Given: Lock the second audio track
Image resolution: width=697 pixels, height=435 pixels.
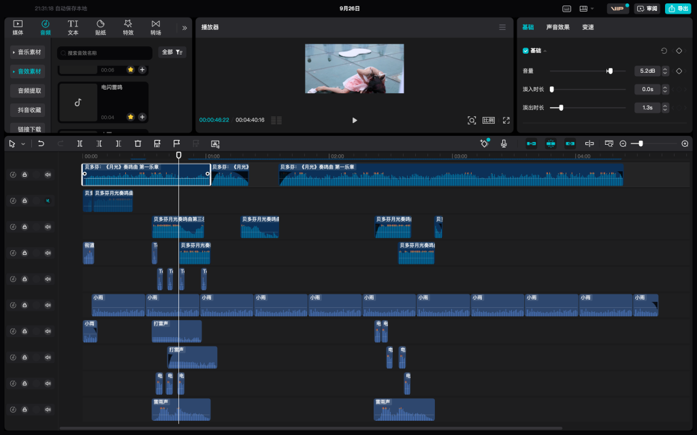Looking at the screenshot, I should [x=25, y=201].
